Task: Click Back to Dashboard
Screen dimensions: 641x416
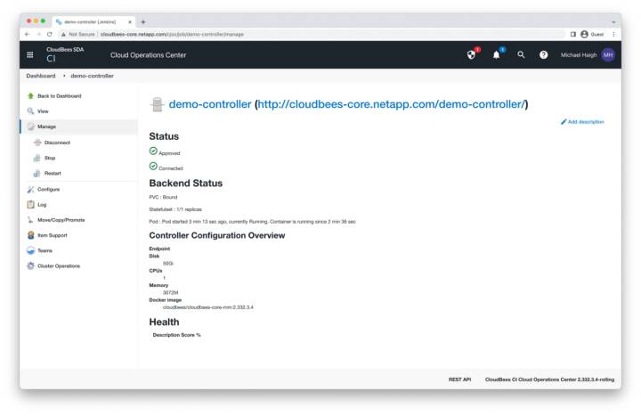Action: 59,95
